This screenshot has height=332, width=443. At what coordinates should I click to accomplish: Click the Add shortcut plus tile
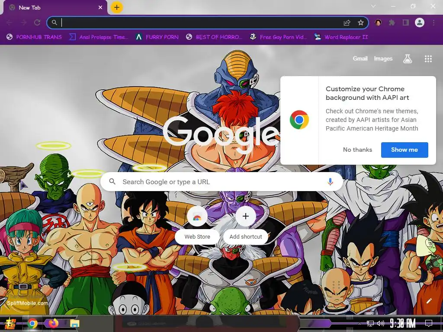(x=246, y=225)
